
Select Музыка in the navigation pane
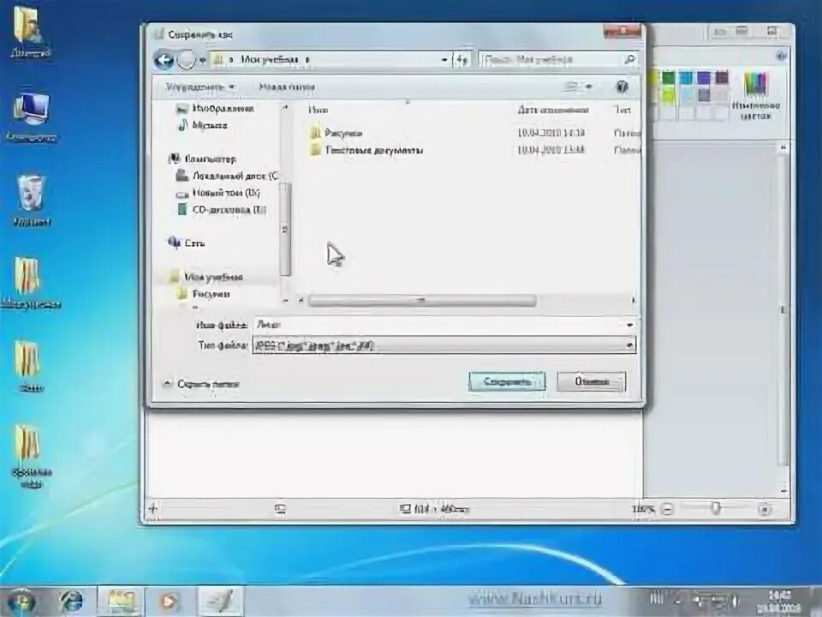pos(203,125)
